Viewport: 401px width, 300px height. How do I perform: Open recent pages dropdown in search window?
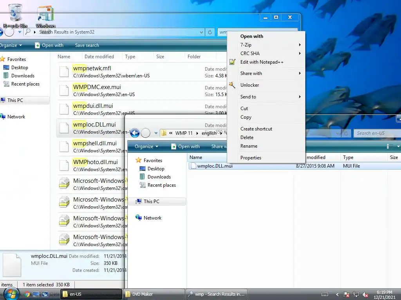tap(20, 32)
